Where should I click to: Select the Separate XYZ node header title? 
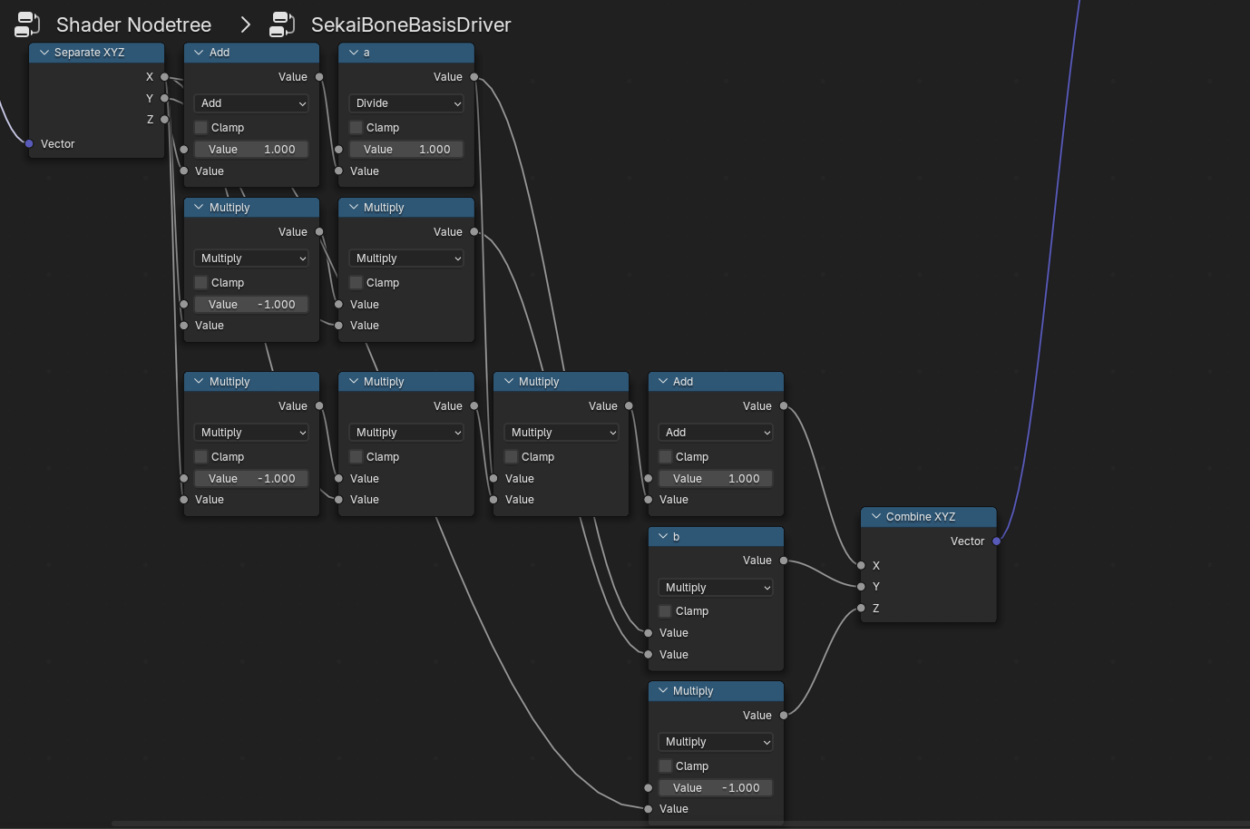[x=89, y=53]
